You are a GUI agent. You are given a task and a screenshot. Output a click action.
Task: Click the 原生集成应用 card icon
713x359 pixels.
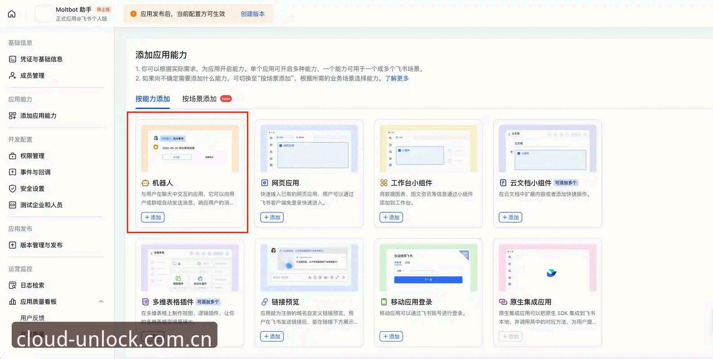(503, 302)
